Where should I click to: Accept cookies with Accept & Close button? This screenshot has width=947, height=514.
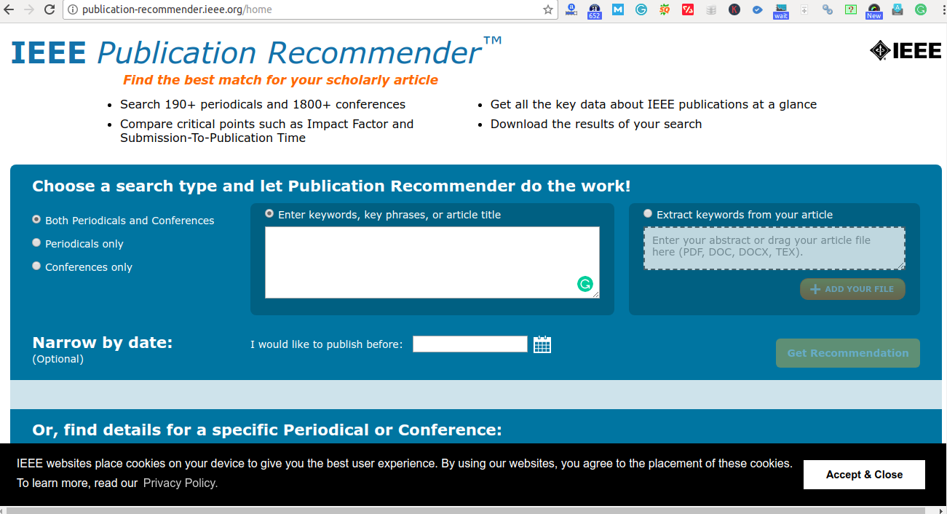click(x=864, y=475)
